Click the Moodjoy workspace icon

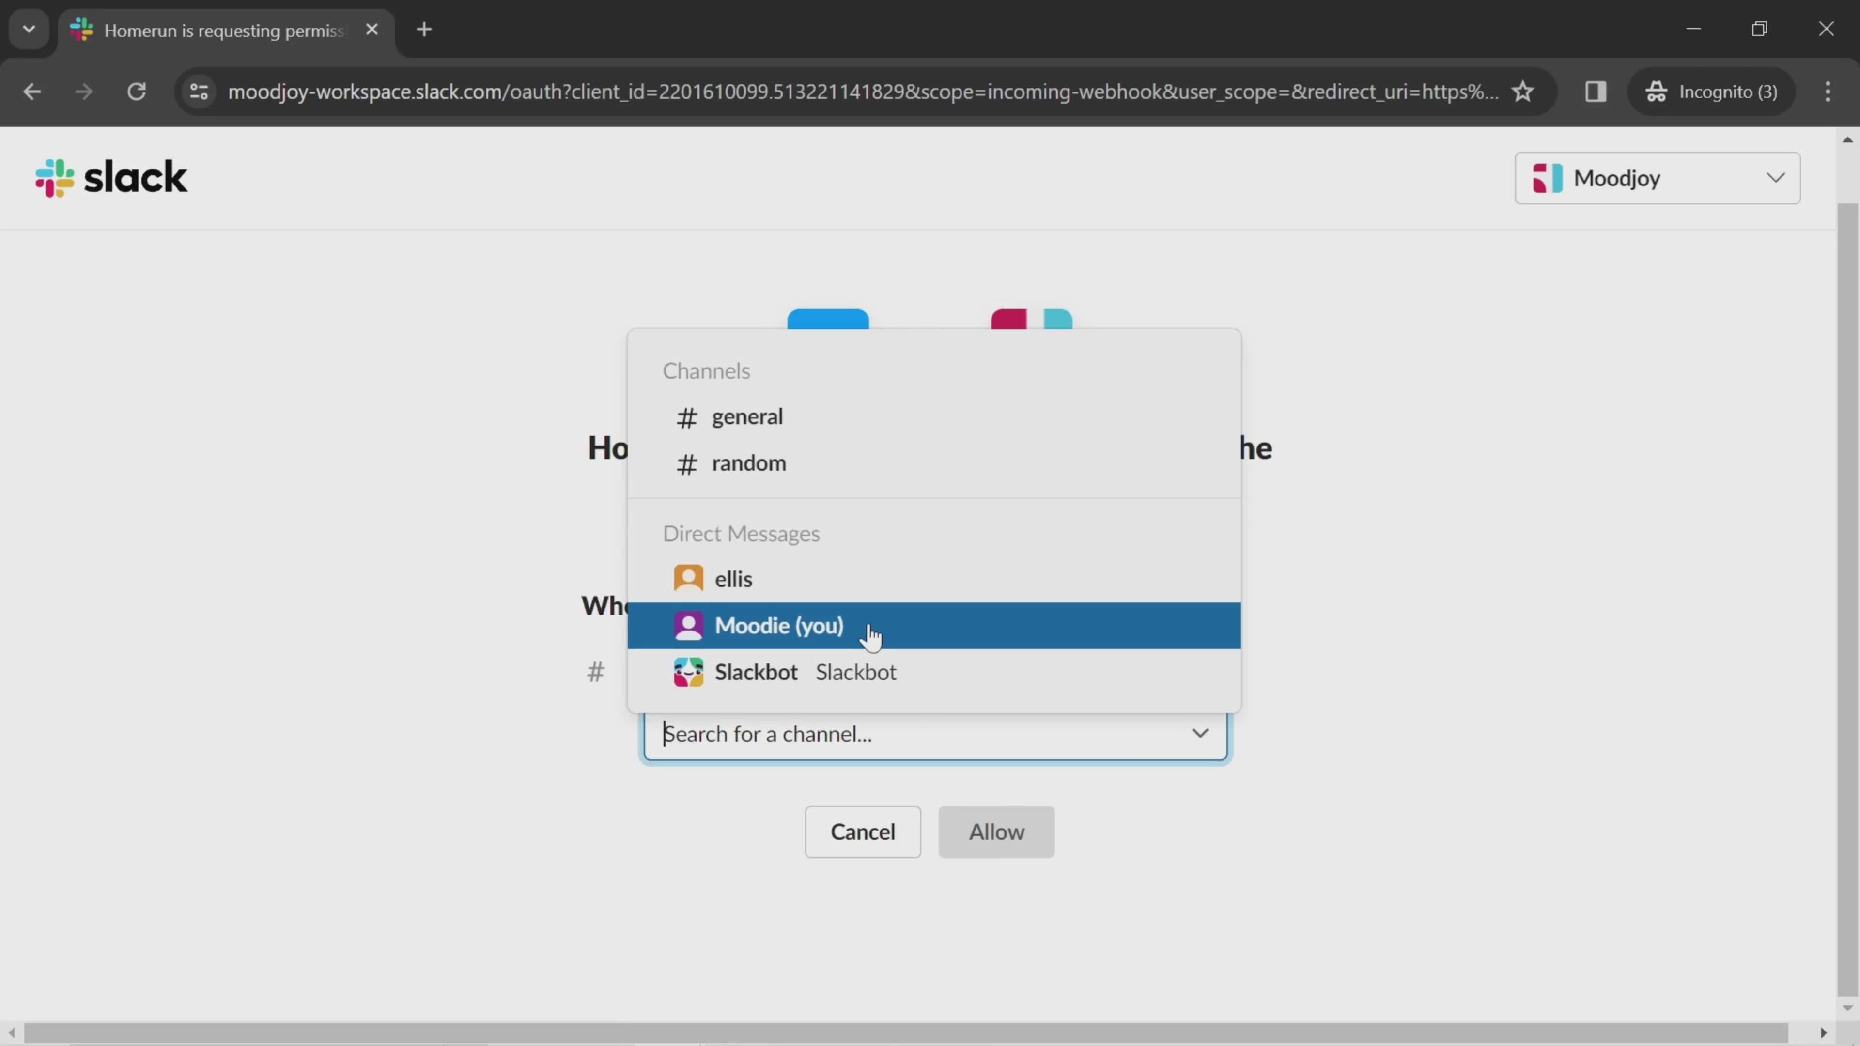point(1550,178)
